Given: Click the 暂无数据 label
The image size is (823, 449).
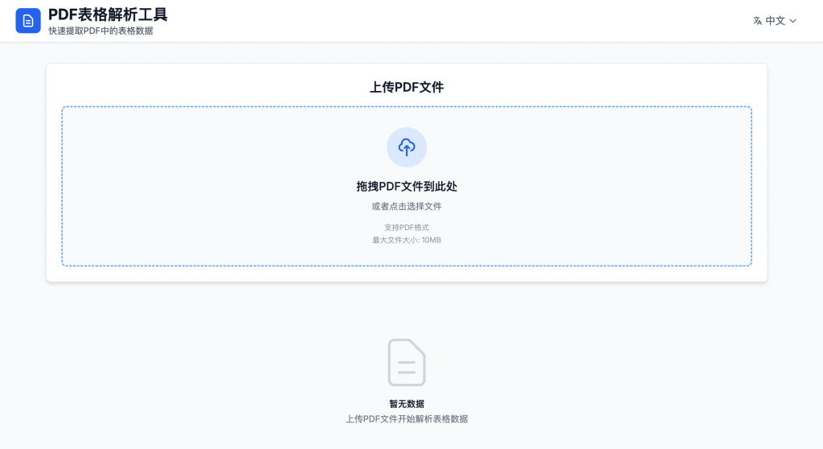Looking at the screenshot, I should tap(407, 404).
